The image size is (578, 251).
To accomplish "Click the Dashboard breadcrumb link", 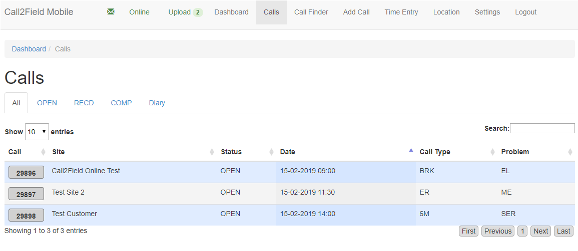I will pos(29,49).
